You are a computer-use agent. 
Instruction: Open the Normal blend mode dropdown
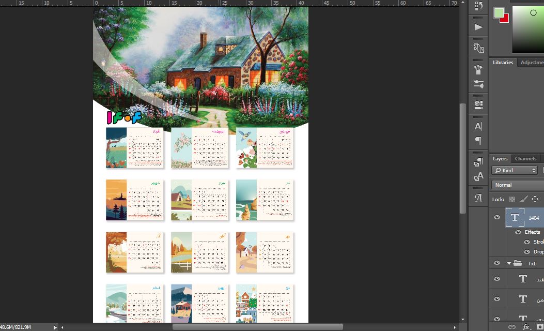(517, 185)
